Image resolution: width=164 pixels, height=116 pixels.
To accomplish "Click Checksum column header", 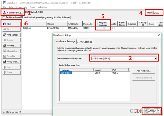I will (75, 24).
